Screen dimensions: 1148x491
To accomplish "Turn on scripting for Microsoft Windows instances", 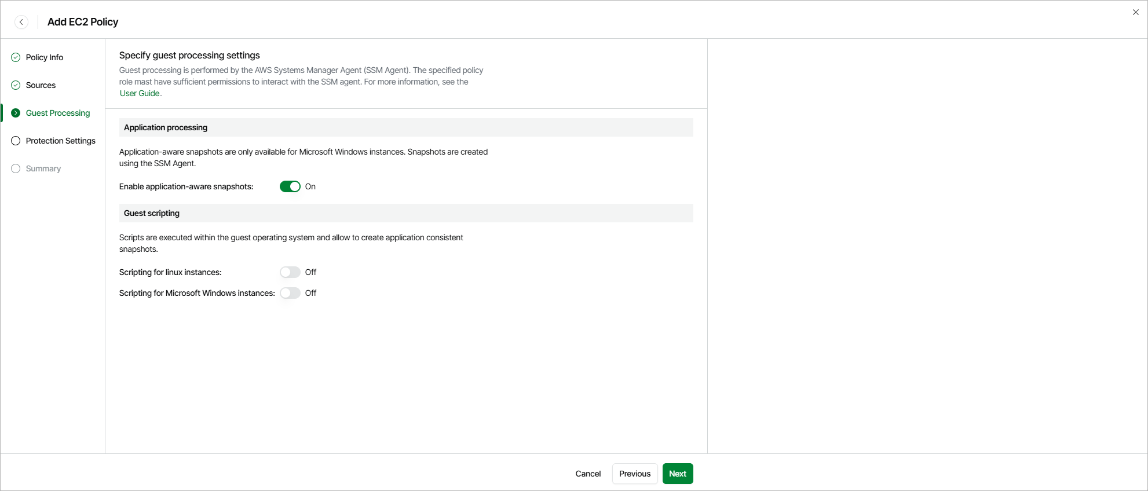I will click(290, 293).
